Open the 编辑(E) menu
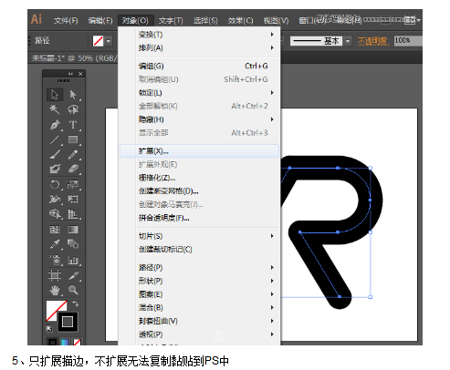The image size is (450, 370). click(x=100, y=21)
